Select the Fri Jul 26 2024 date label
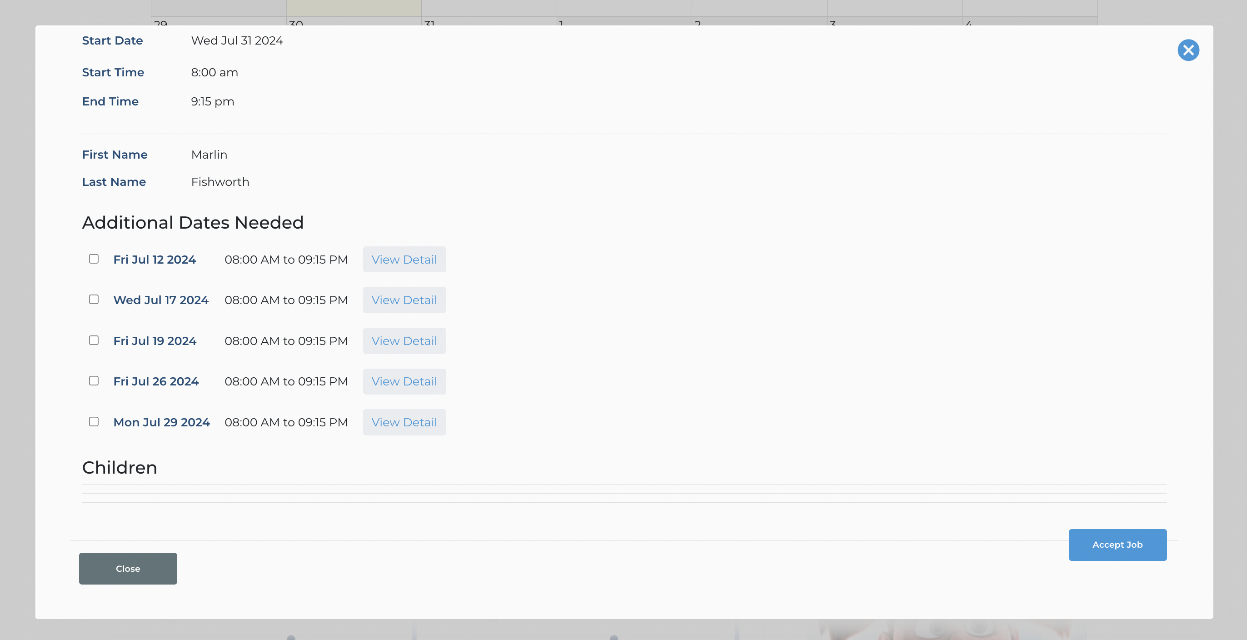Viewport: 1247px width, 640px height. click(x=156, y=381)
